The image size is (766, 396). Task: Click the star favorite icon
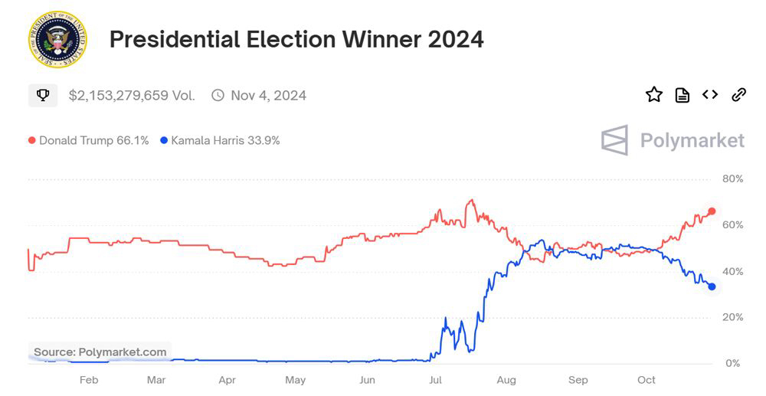(653, 94)
